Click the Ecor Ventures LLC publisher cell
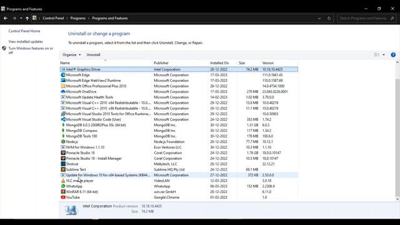Viewport: 400px width, 225px height. [x=167, y=147]
